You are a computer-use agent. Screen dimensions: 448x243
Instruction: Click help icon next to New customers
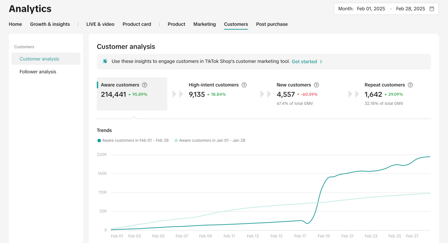coord(316,85)
